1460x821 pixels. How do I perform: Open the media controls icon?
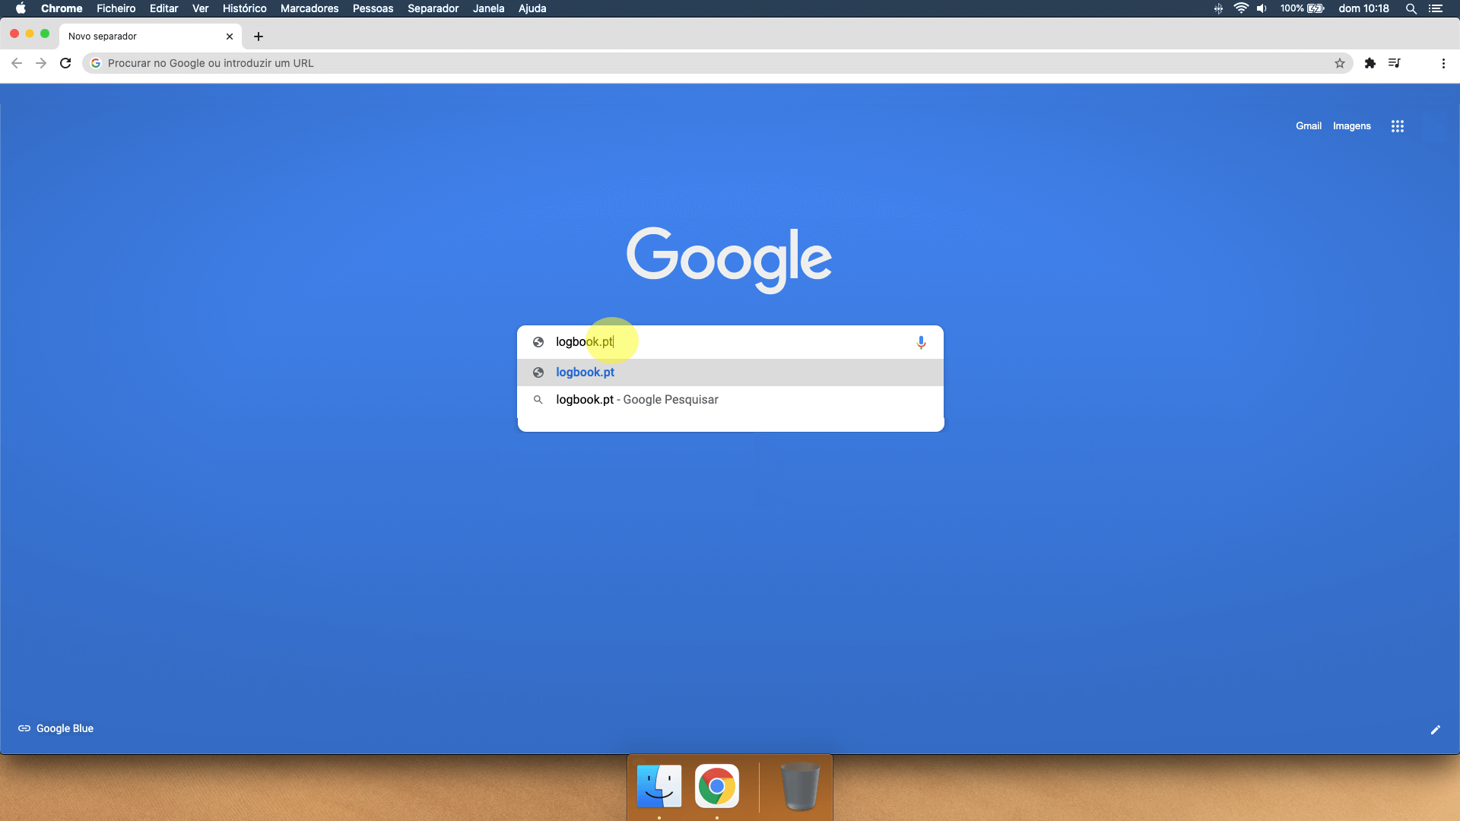click(1395, 63)
